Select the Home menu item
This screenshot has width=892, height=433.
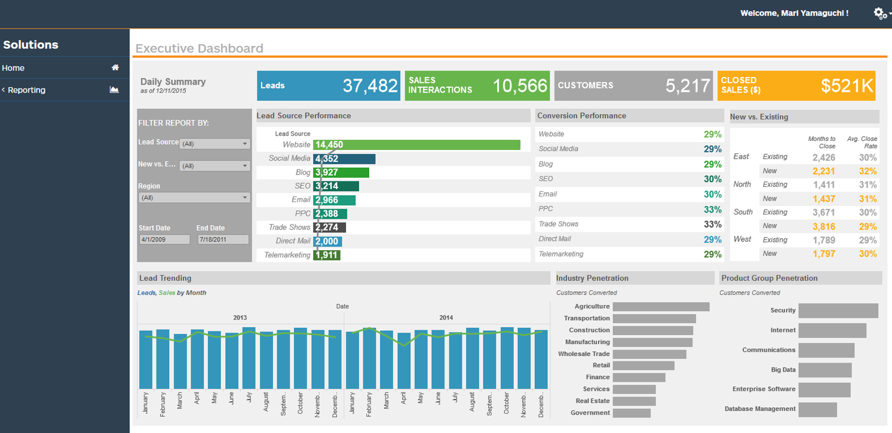click(x=14, y=68)
